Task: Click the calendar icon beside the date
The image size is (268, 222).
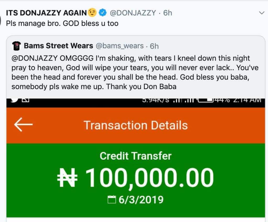Action: pyautogui.click(x=111, y=200)
